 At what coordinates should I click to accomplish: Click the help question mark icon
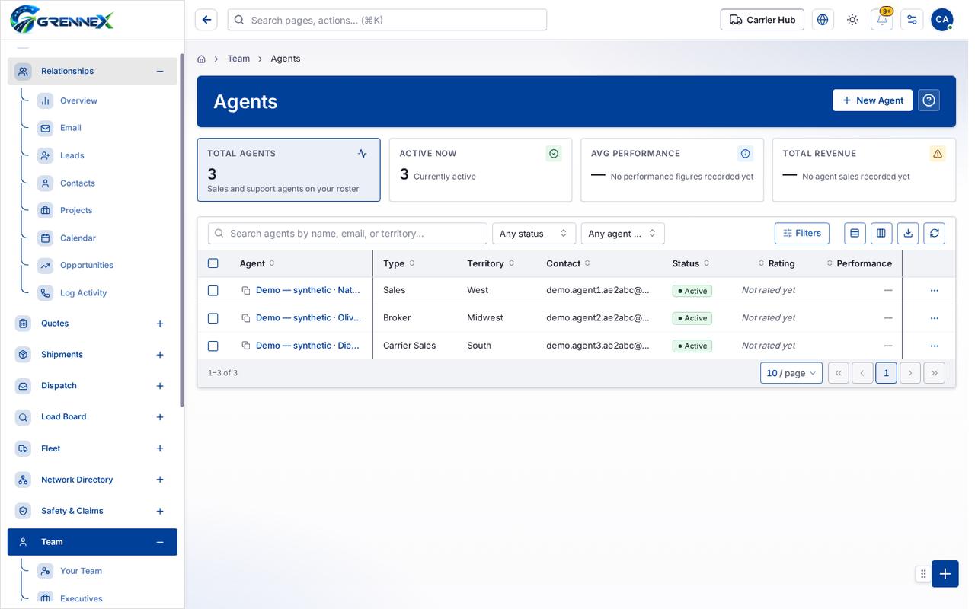[x=929, y=100]
